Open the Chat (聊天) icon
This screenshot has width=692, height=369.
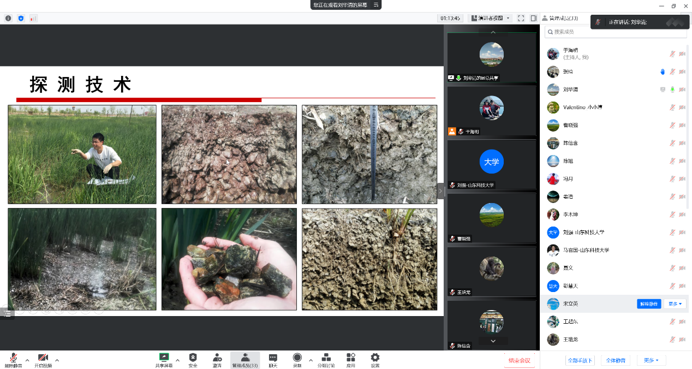click(273, 358)
